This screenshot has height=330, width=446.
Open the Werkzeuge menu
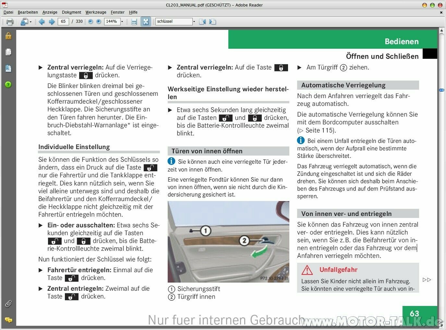point(96,12)
